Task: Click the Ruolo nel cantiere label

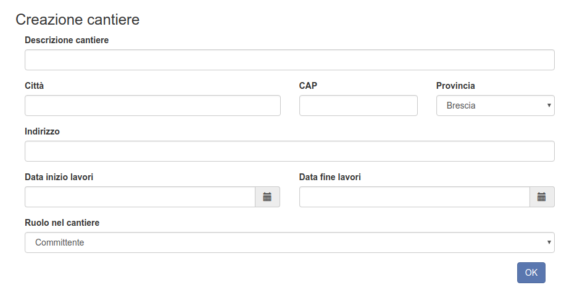Action: coord(62,223)
